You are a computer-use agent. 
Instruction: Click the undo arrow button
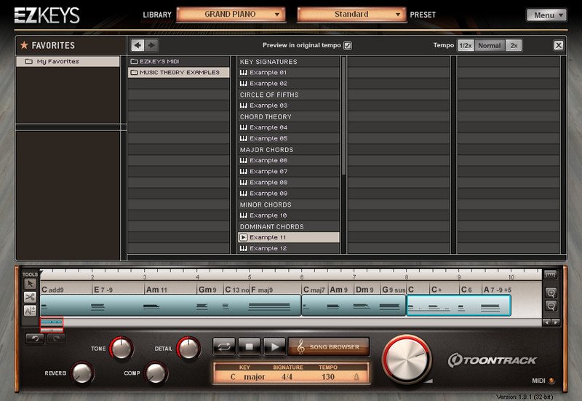(x=33, y=338)
